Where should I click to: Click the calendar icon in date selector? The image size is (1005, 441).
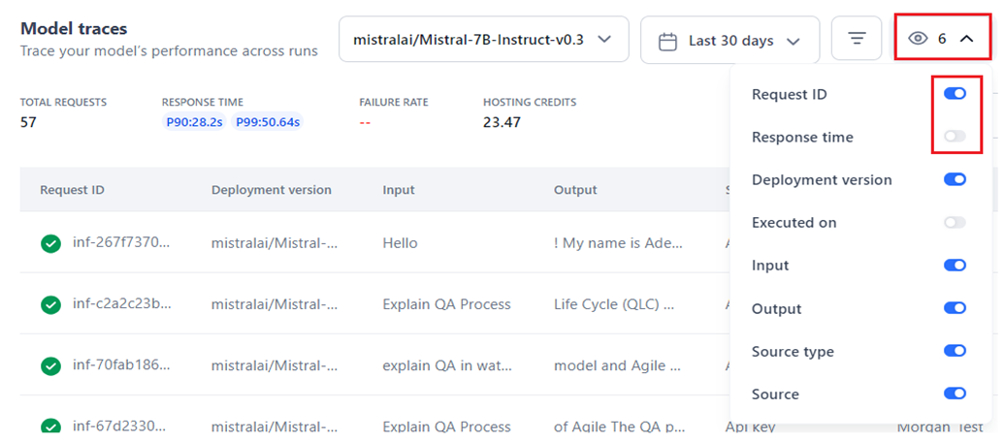[x=667, y=41]
